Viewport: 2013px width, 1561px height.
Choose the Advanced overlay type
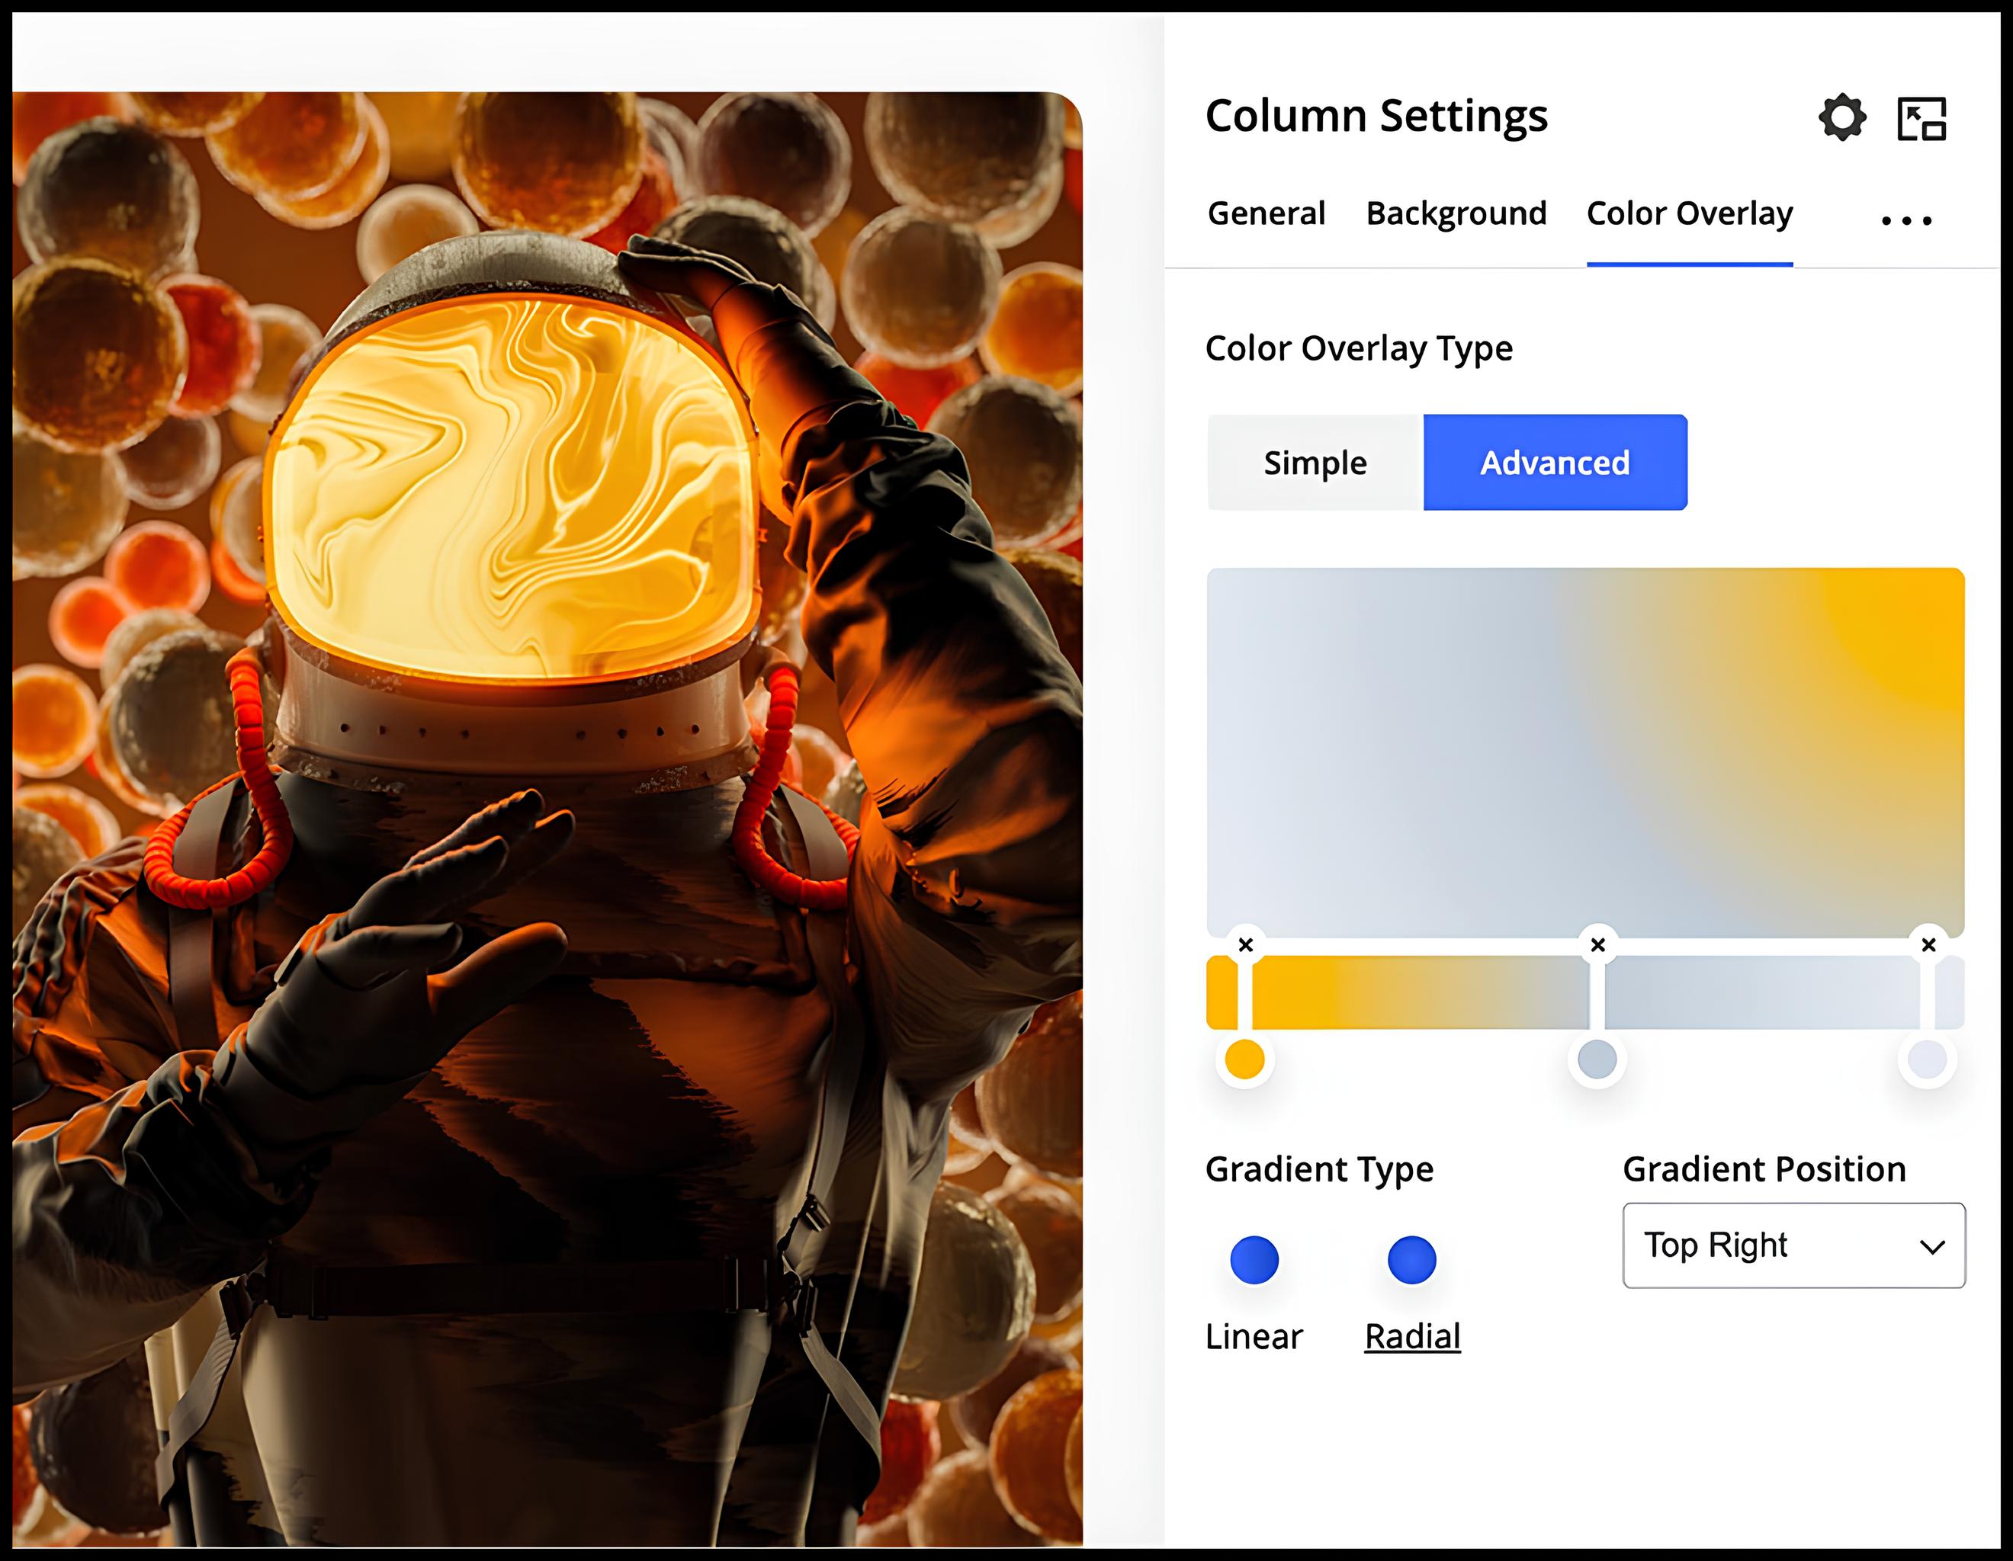click(x=1555, y=463)
